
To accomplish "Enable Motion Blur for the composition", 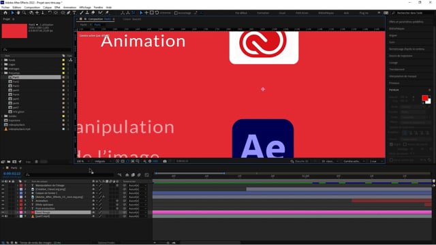I will (139, 175).
